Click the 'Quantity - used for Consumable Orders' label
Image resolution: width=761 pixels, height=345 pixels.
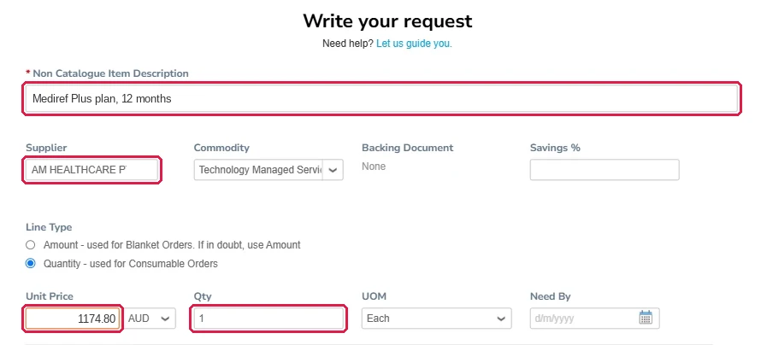coord(131,264)
